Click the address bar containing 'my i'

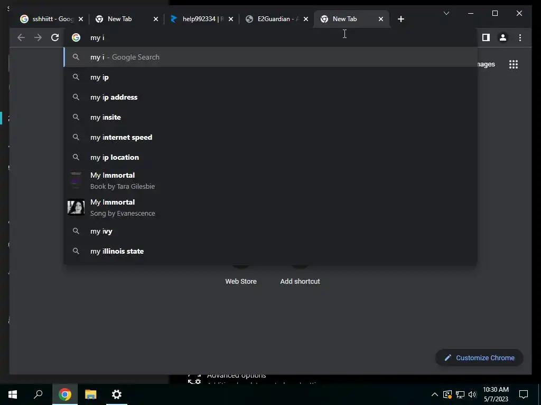click(270, 37)
